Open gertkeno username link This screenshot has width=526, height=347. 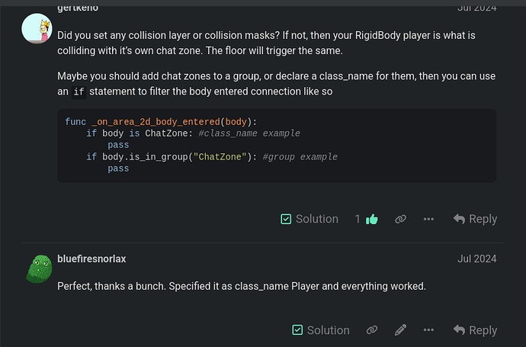click(78, 8)
